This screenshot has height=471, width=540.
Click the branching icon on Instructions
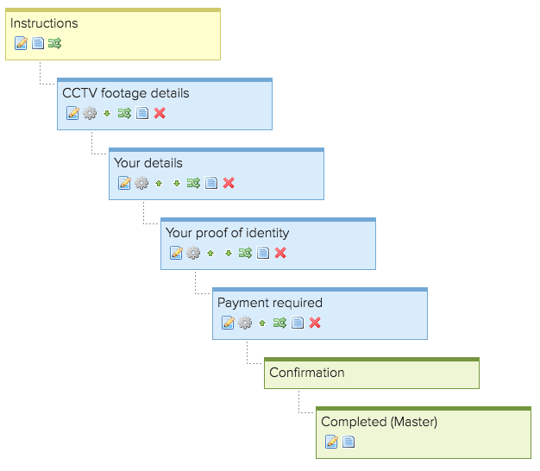point(54,43)
